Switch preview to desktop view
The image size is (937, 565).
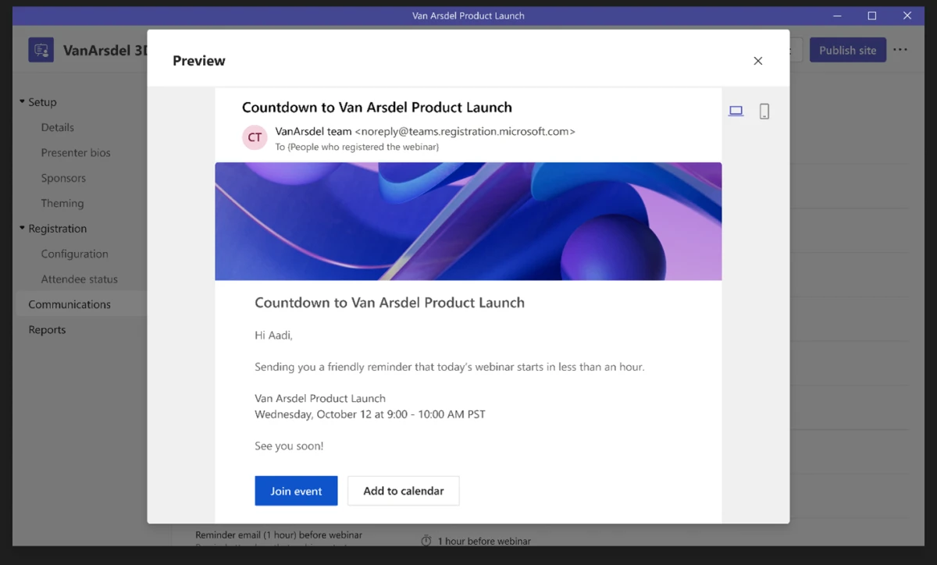click(x=735, y=110)
